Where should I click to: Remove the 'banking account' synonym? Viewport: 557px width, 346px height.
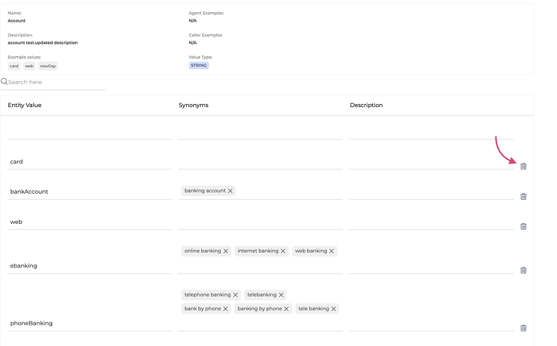[230, 191]
